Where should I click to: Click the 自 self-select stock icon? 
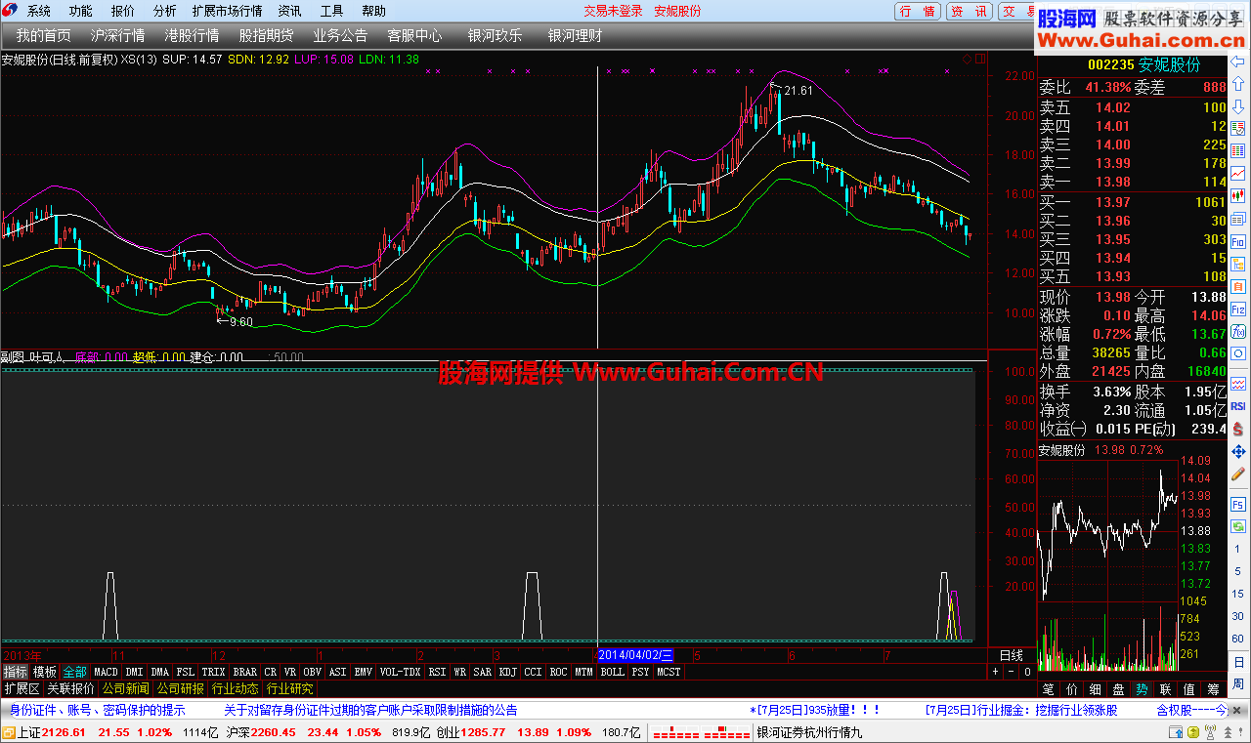(x=1238, y=285)
